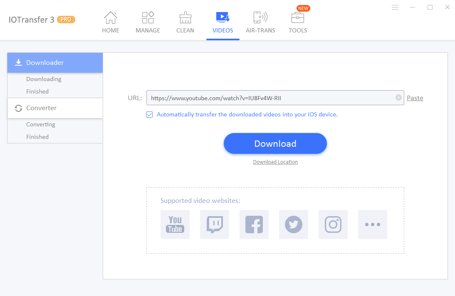Click the Download button
455x296 pixels.
coord(275,143)
